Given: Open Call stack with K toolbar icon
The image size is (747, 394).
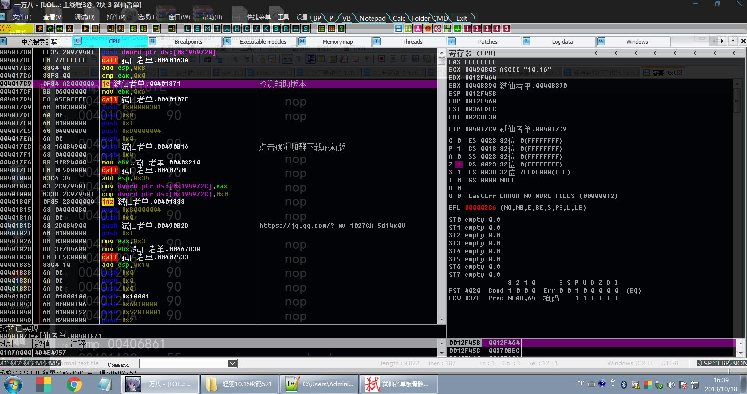Looking at the screenshot, I should (266, 28).
